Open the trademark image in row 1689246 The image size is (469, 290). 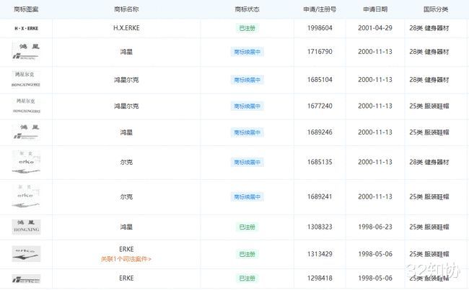tap(26, 132)
